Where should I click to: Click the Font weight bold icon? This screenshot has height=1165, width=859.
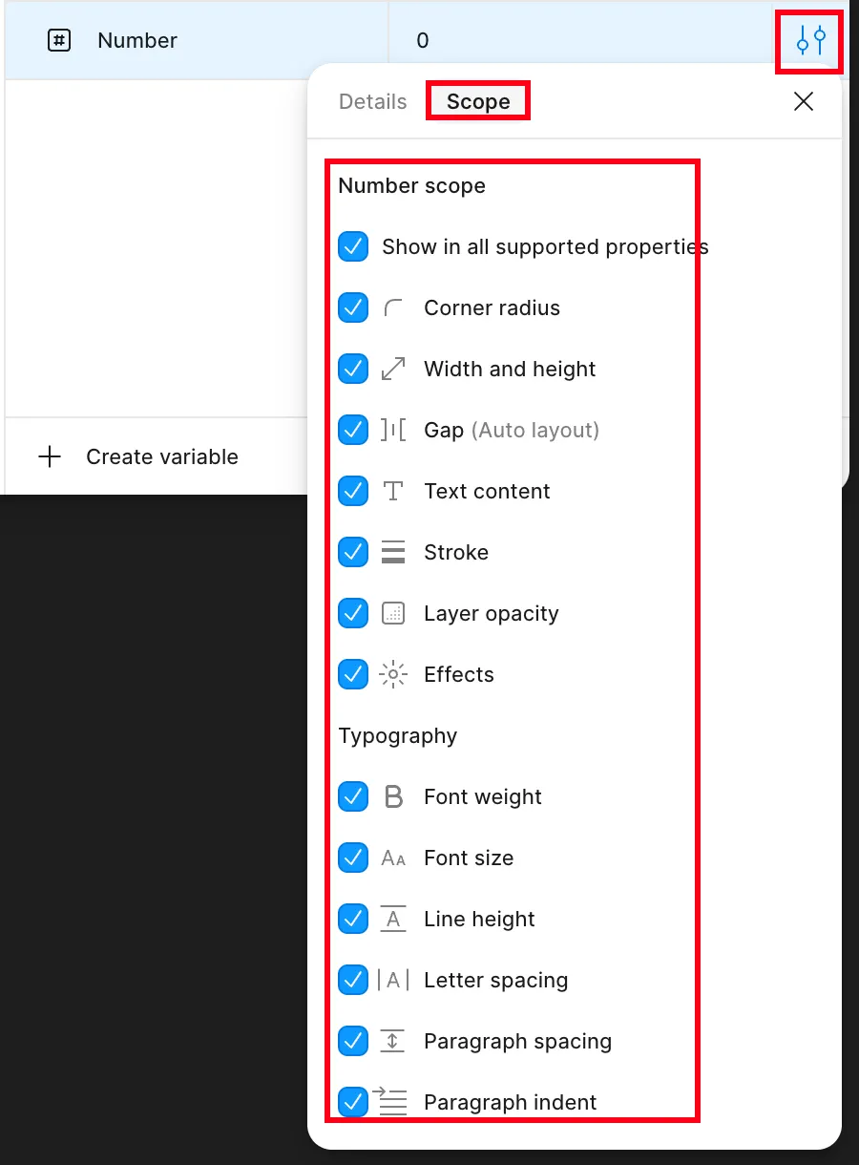[x=392, y=797]
